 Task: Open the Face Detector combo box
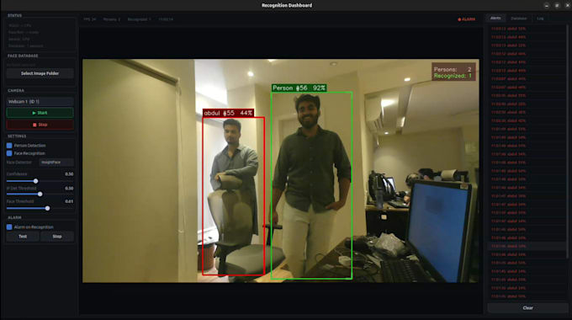click(x=56, y=163)
